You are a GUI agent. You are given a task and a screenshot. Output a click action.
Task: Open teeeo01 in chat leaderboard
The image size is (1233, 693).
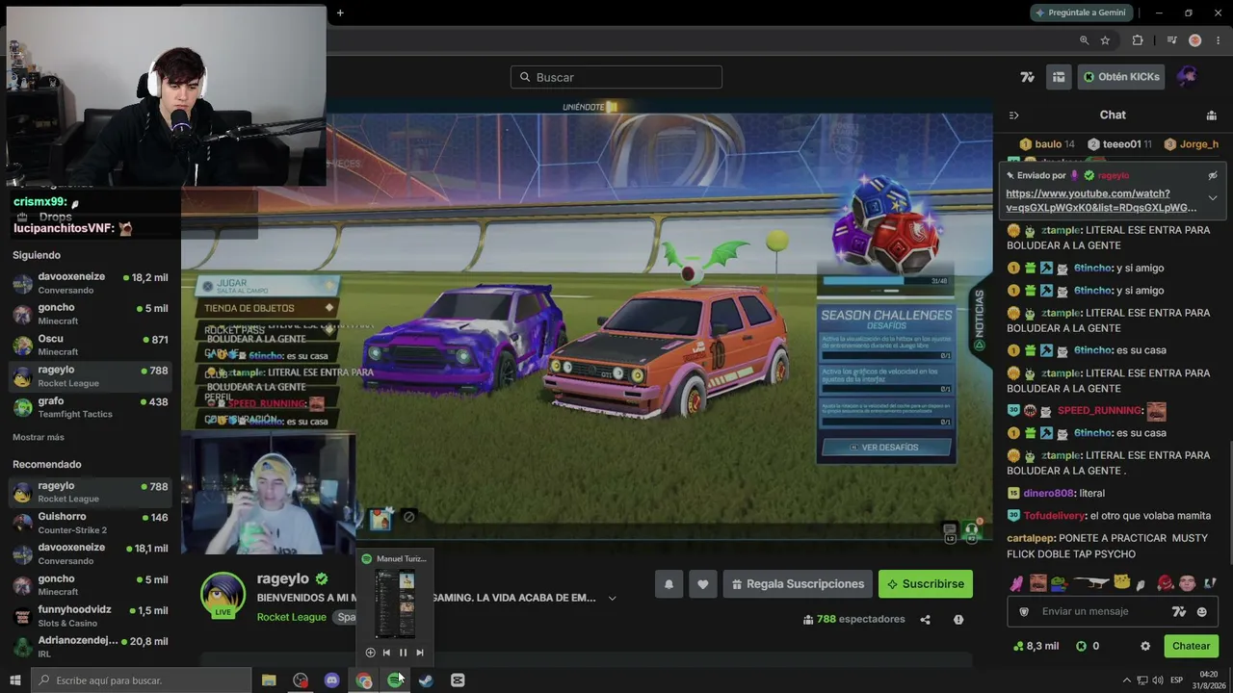click(x=1120, y=144)
